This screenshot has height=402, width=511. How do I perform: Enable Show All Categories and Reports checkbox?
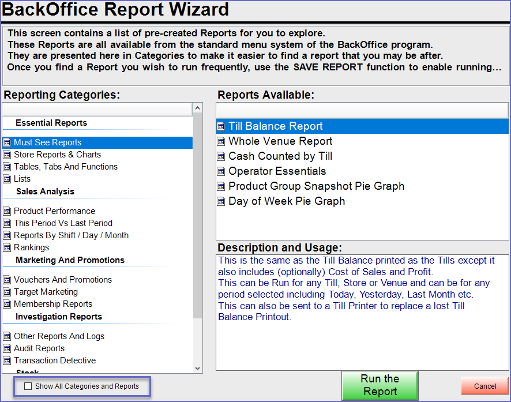point(28,386)
